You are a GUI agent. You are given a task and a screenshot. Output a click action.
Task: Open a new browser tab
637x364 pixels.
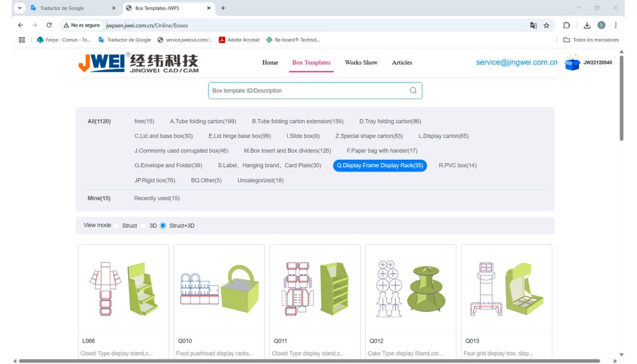click(223, 8)
